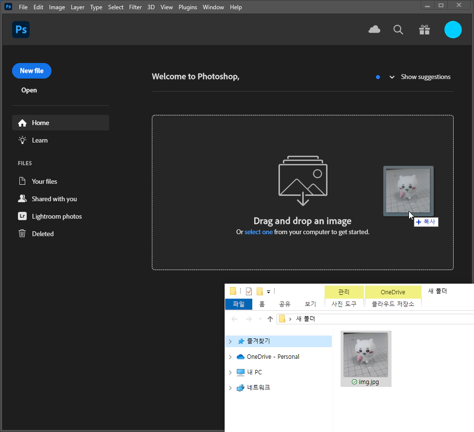Click Explorer's forward arrow
The height and width of the screenshot is (432, 474).
248,319
